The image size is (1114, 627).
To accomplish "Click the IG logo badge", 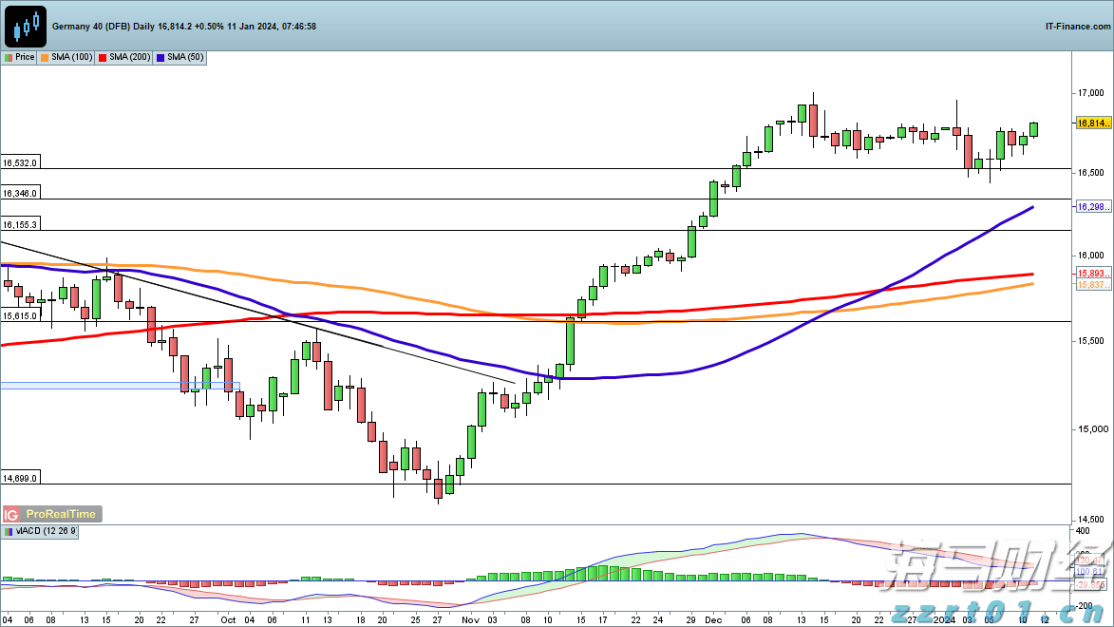I will (13, 514).
